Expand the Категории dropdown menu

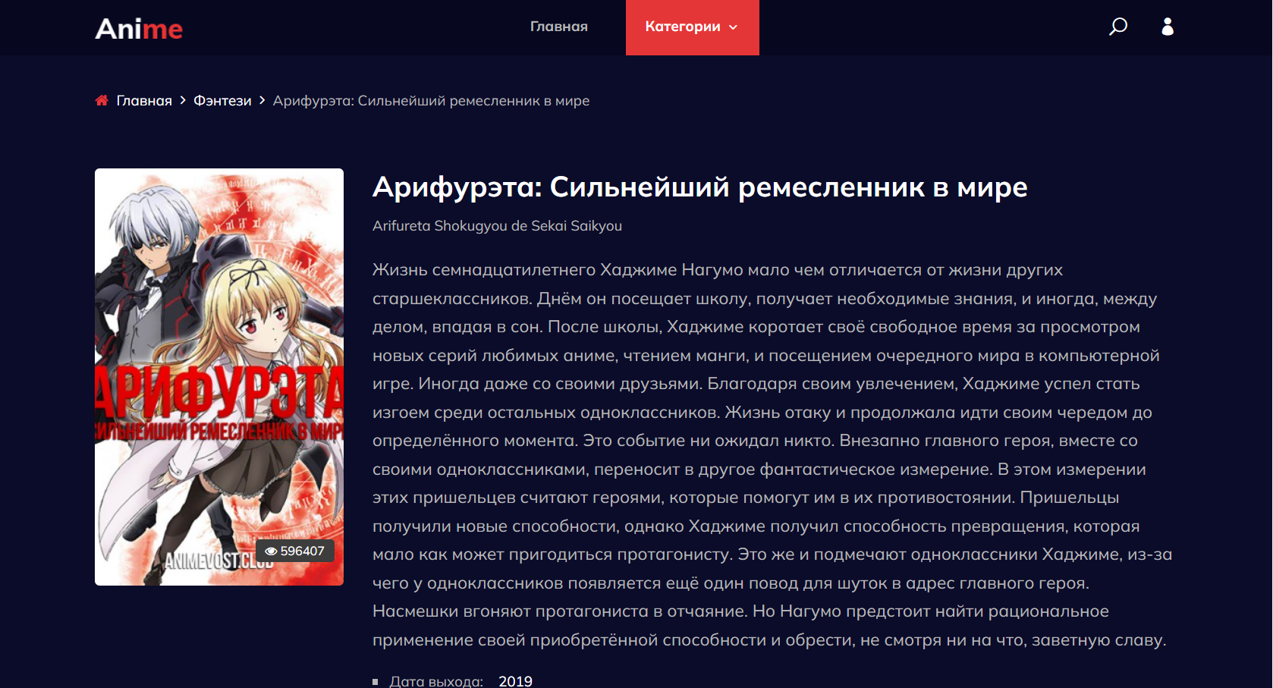pos(692,27)
